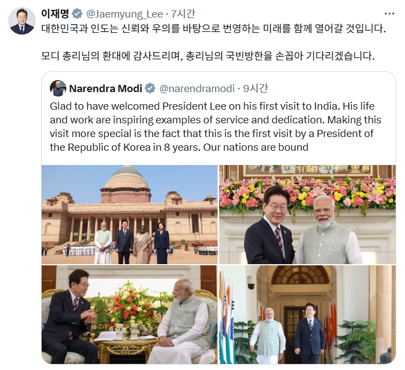Click Narendra Modi's small avatar in quoted tweet
The image size is (405, 370).
tap(58, 88)
